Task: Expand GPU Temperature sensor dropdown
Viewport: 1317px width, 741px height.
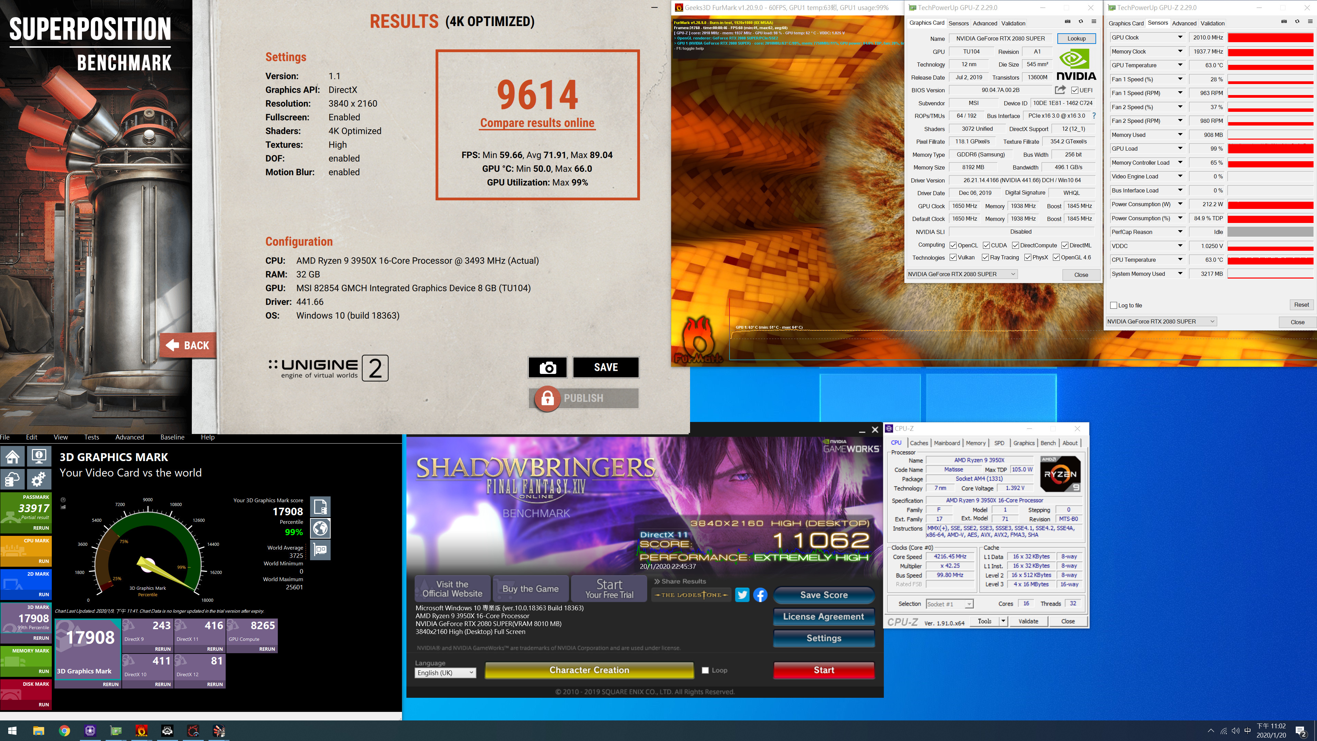Action: (1180, 65)
